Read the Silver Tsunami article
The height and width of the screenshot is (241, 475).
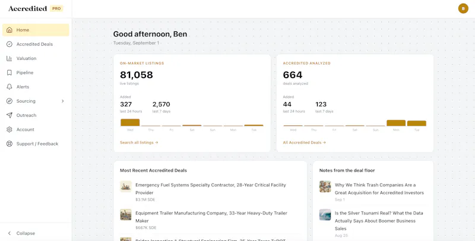tap(379, 221)
